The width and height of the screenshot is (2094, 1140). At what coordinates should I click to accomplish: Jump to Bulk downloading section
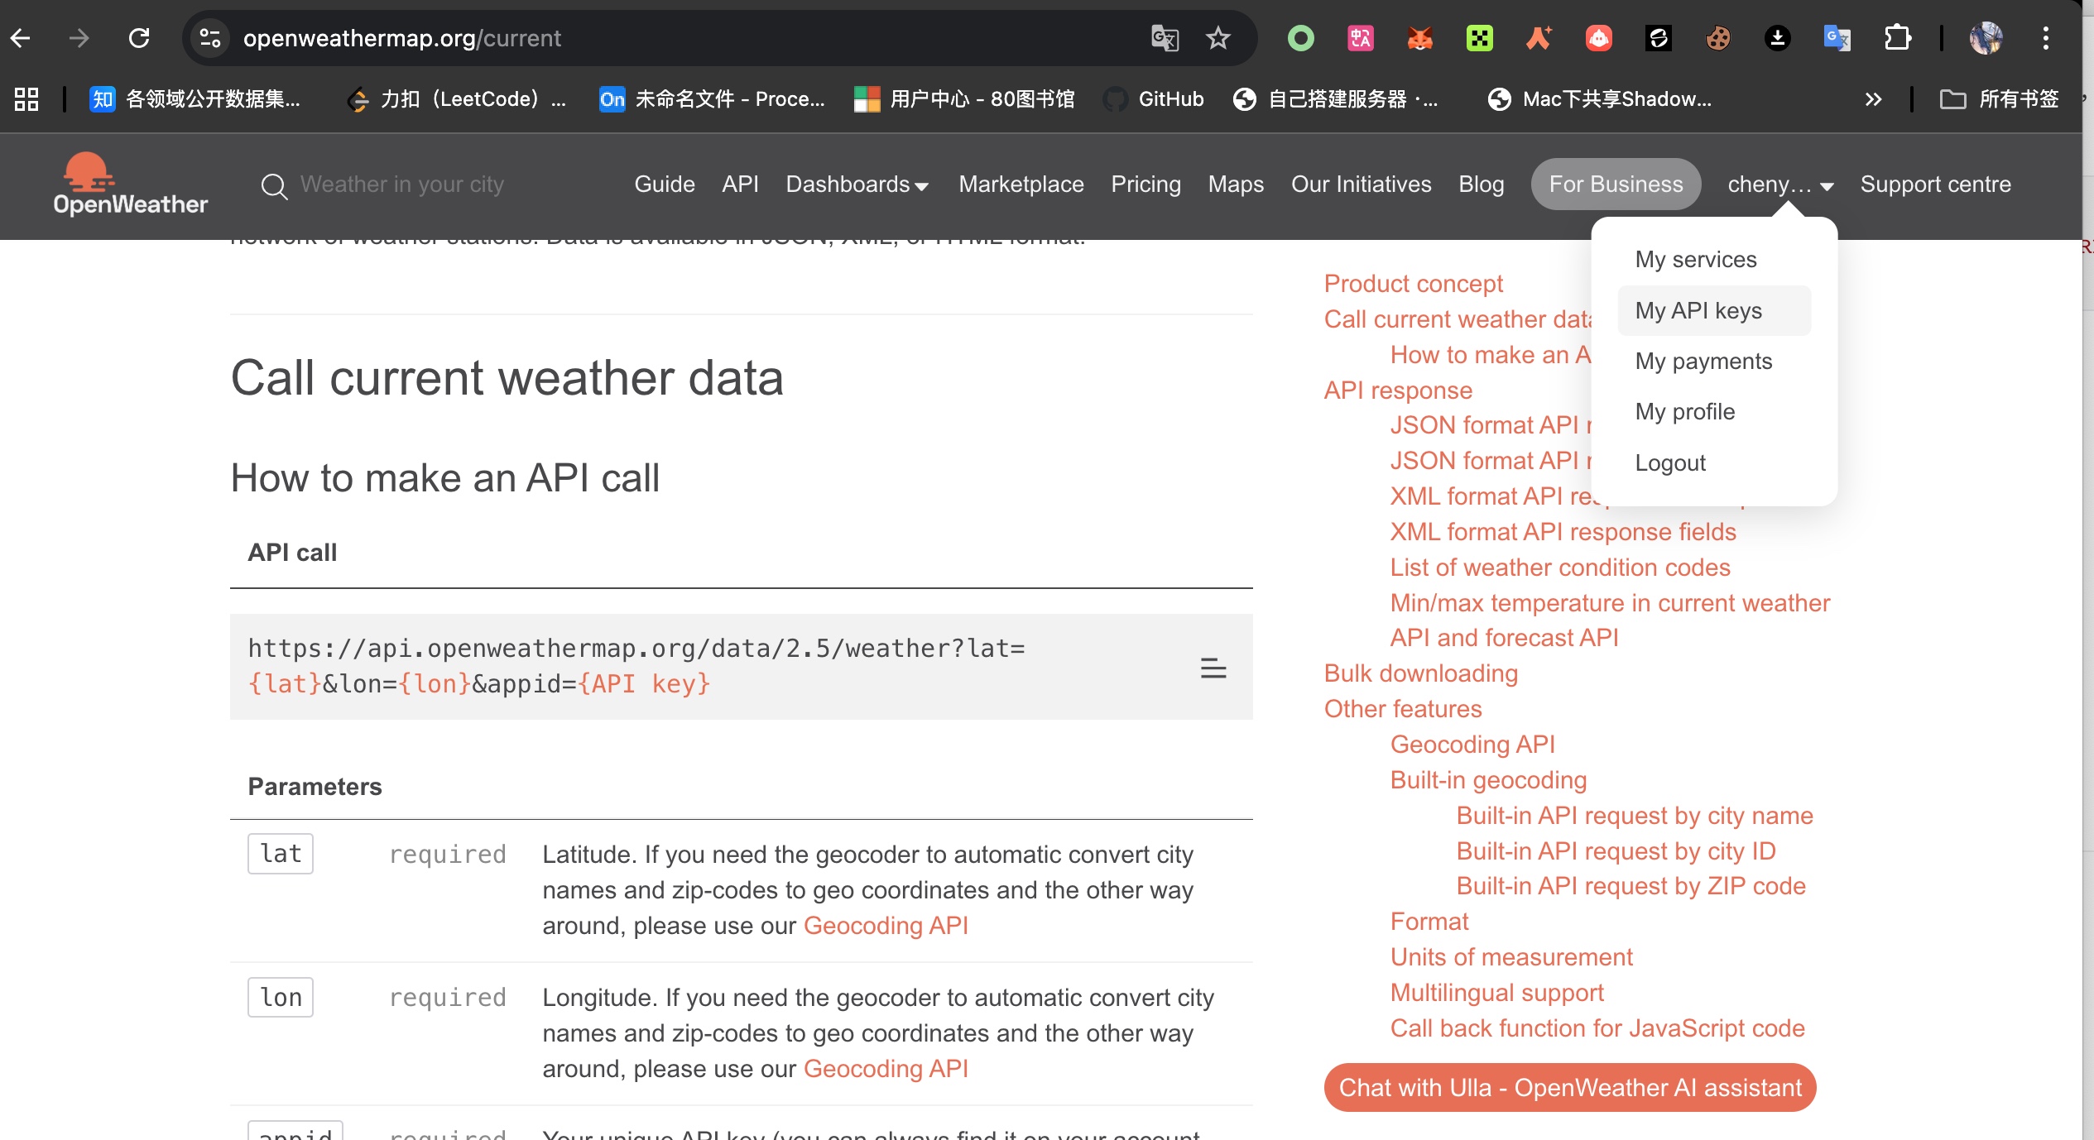click(1420, 673)
